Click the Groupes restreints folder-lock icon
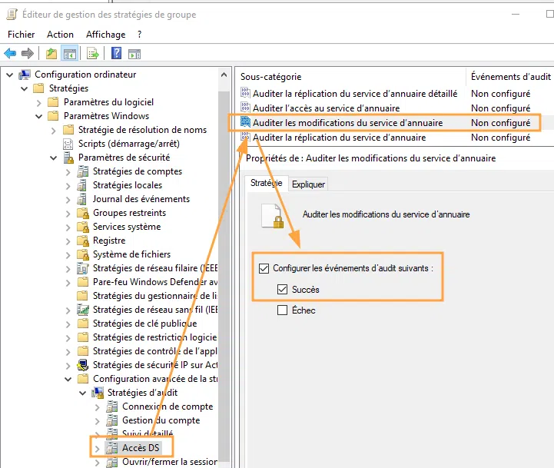The image size is (554, 468). tap(83, 213)
